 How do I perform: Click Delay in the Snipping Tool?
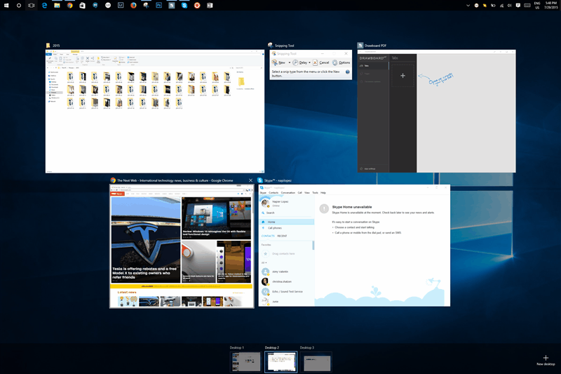(x=300, y=62)
